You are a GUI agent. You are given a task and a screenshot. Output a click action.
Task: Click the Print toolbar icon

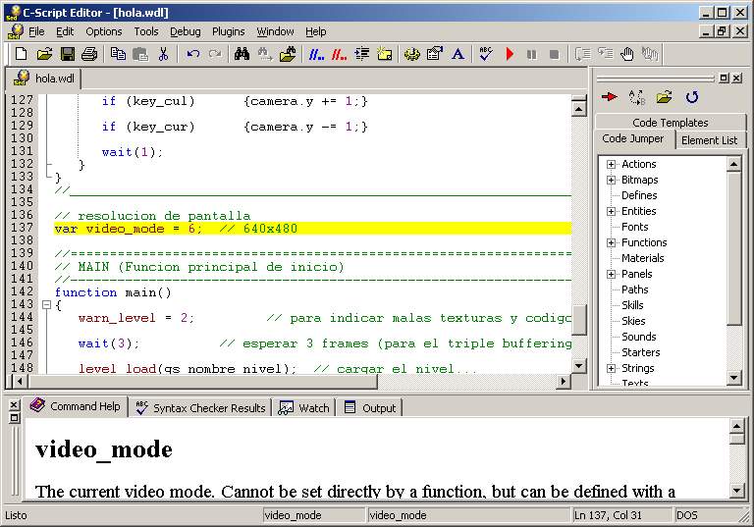coord(89,54)
